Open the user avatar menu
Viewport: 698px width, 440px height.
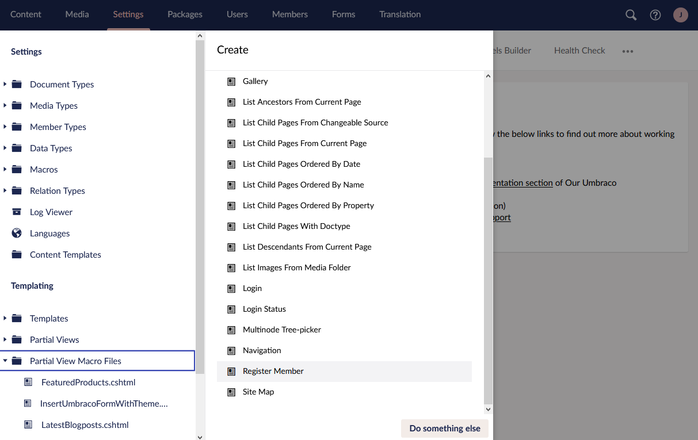681,15
